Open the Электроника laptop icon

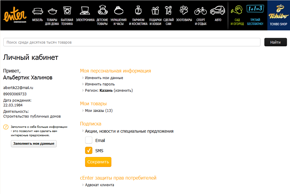(x=85, y=11)
